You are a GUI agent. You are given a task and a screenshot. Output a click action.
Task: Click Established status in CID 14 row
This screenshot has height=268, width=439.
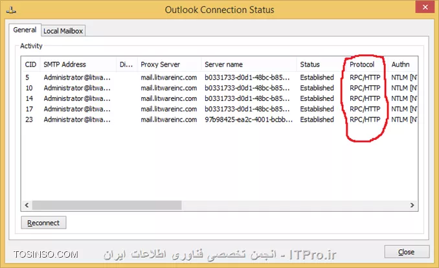317,98
